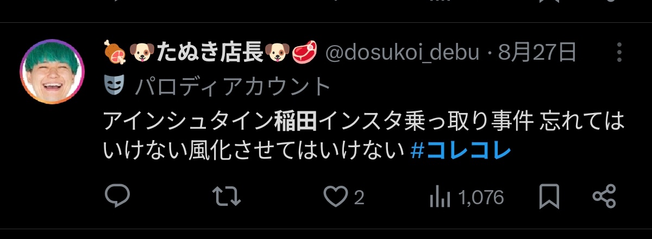Tap the steak emoji after the name
The image size is (652, 239).
pyautogui.click(x=305, y=53)
